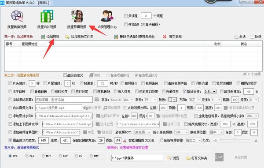The image size is (264, 168).
Task: Click 智能编辑图片位置
Action: coord(172,116)
